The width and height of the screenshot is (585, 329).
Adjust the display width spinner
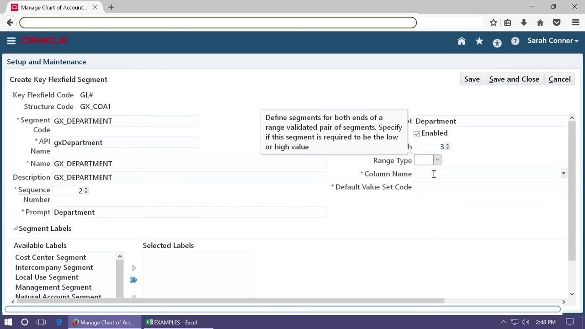[447, 146]
